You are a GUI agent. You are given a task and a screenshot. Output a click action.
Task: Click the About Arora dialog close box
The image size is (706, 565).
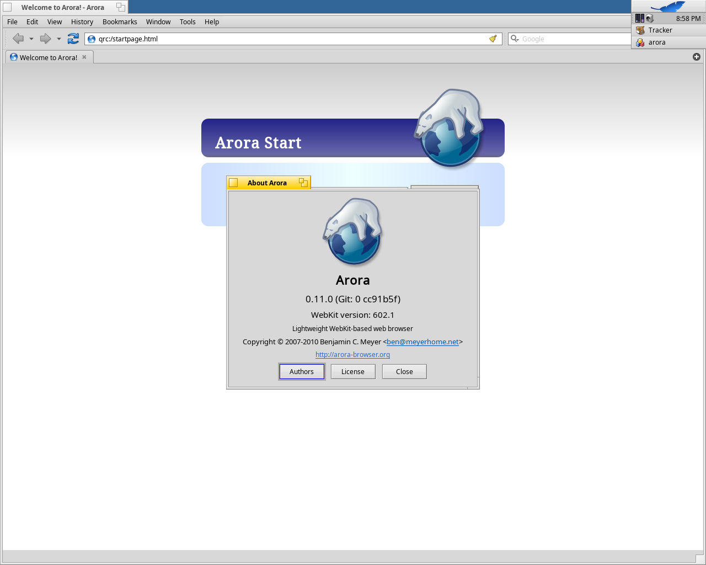pyautogui.click(x=233, y=183)
